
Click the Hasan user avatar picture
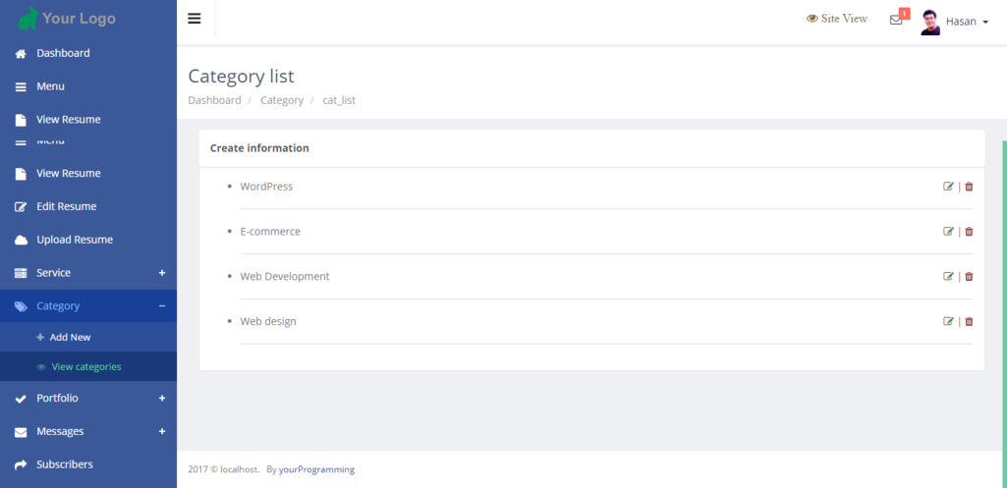[x=929, y=22]
